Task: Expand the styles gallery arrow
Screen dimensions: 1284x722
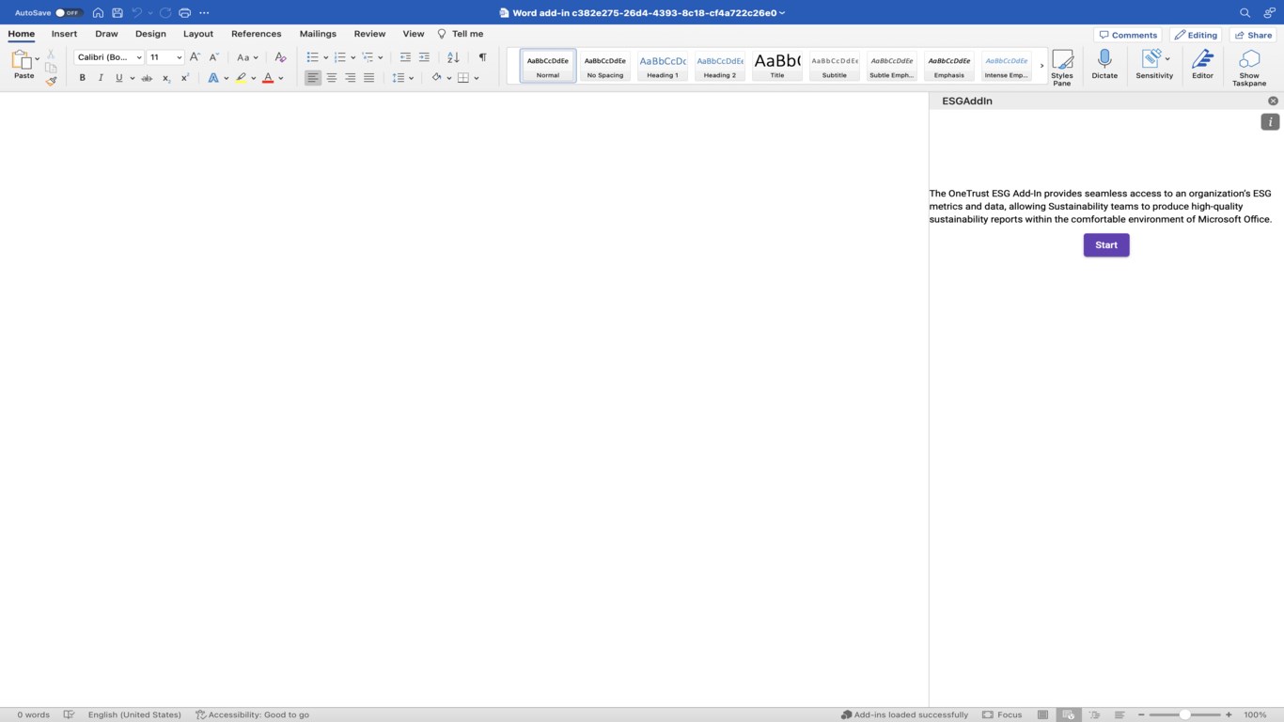Action: tap(1041, 66)
